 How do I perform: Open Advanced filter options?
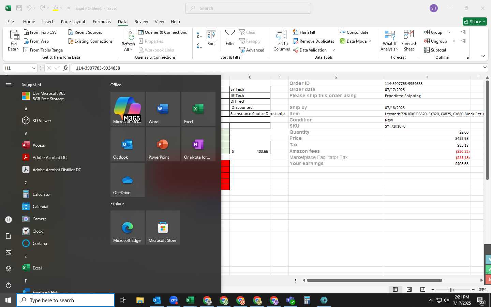[x=252, y=50]
